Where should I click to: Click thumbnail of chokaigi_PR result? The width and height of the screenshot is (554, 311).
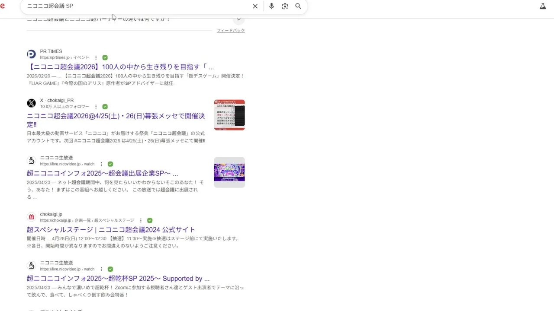229,115
